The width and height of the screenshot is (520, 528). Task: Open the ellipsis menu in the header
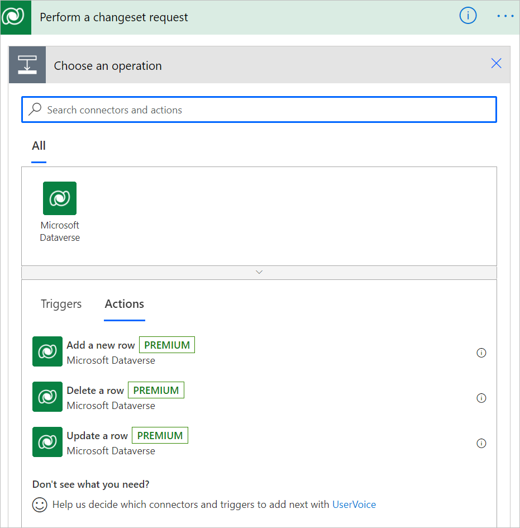[x=505, y=16]
